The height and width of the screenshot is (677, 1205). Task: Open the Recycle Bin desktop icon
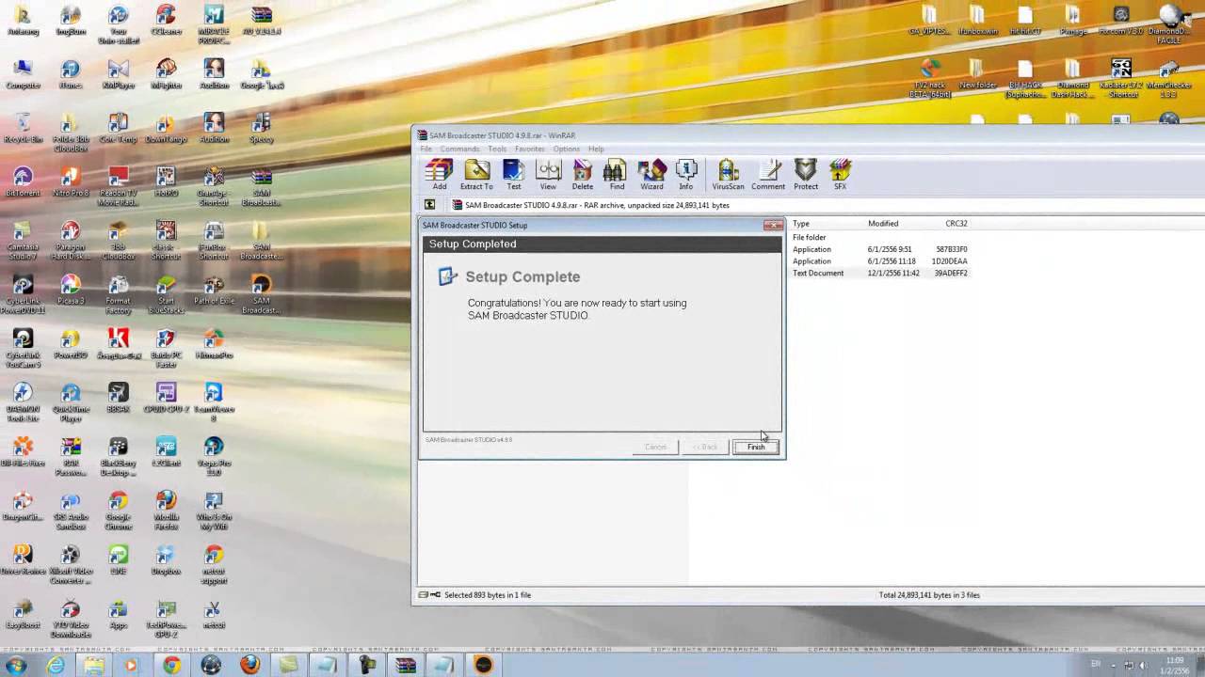23,128
